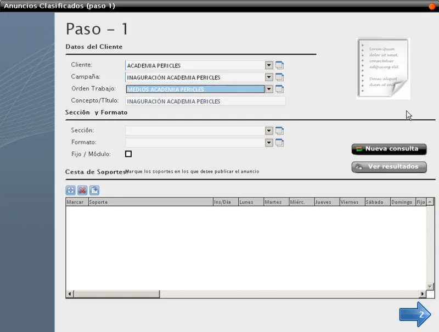Viewport: 439px width, 332px height.
Task: Click the table's scroll-up arrow
Action: [x=430, y=201]
